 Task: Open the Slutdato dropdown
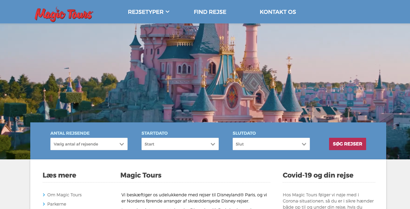tap(271, 144)
